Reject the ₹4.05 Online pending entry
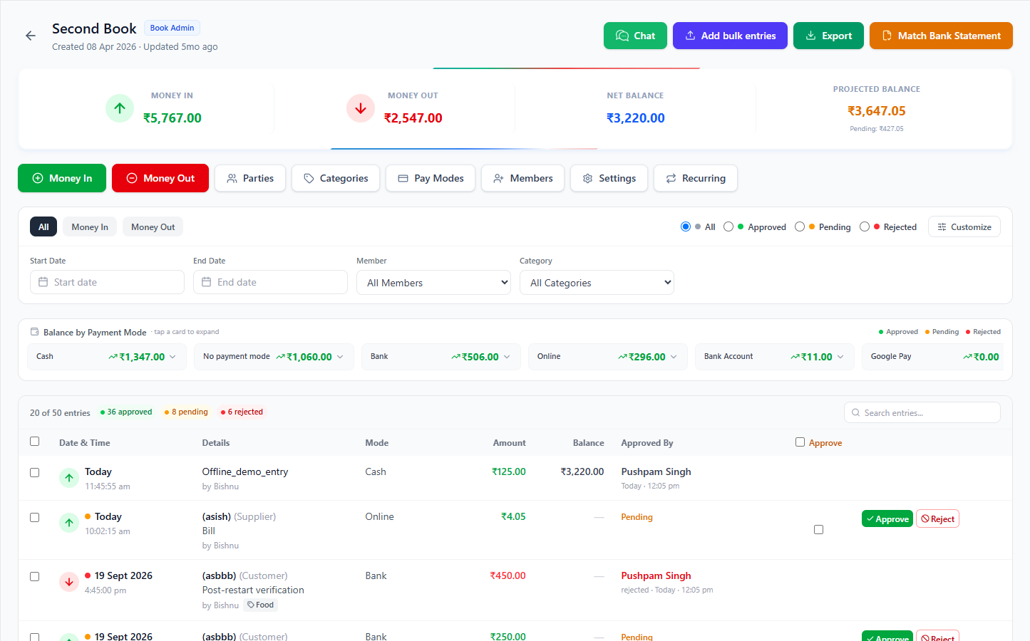This screenshot has height=641, width=1030. [937, 519]
